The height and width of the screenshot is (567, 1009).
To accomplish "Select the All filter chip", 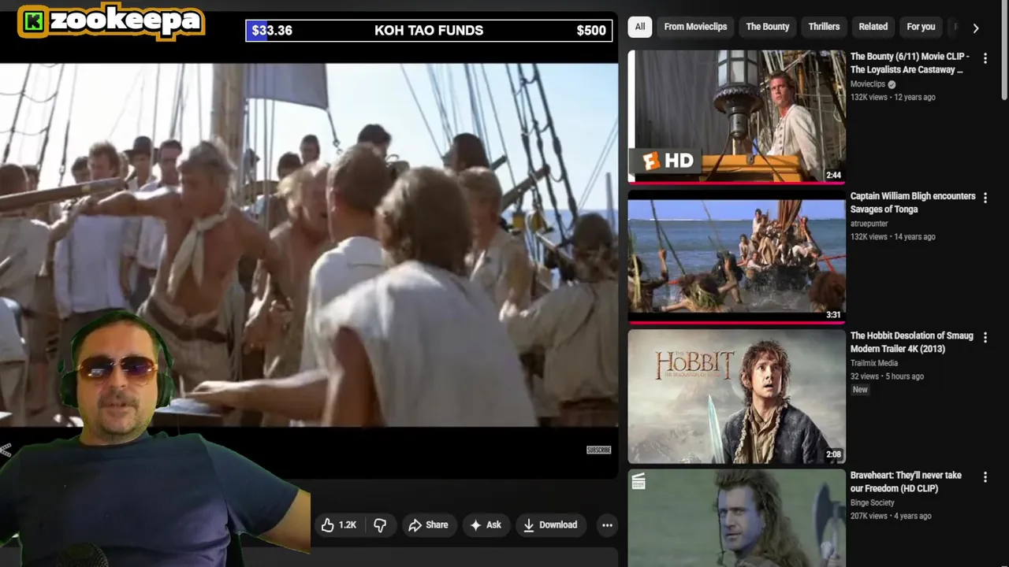I will pos(640,27).
